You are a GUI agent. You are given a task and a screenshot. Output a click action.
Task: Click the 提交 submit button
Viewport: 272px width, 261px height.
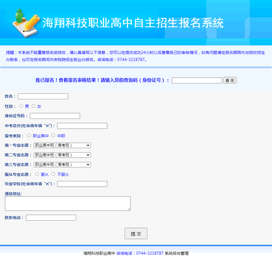[x=136, y=233]
